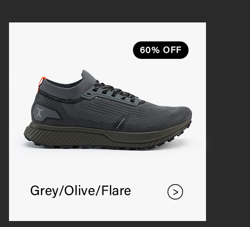Click the circled arrow next to Grey/Olive/Flare

coord(175,192)
